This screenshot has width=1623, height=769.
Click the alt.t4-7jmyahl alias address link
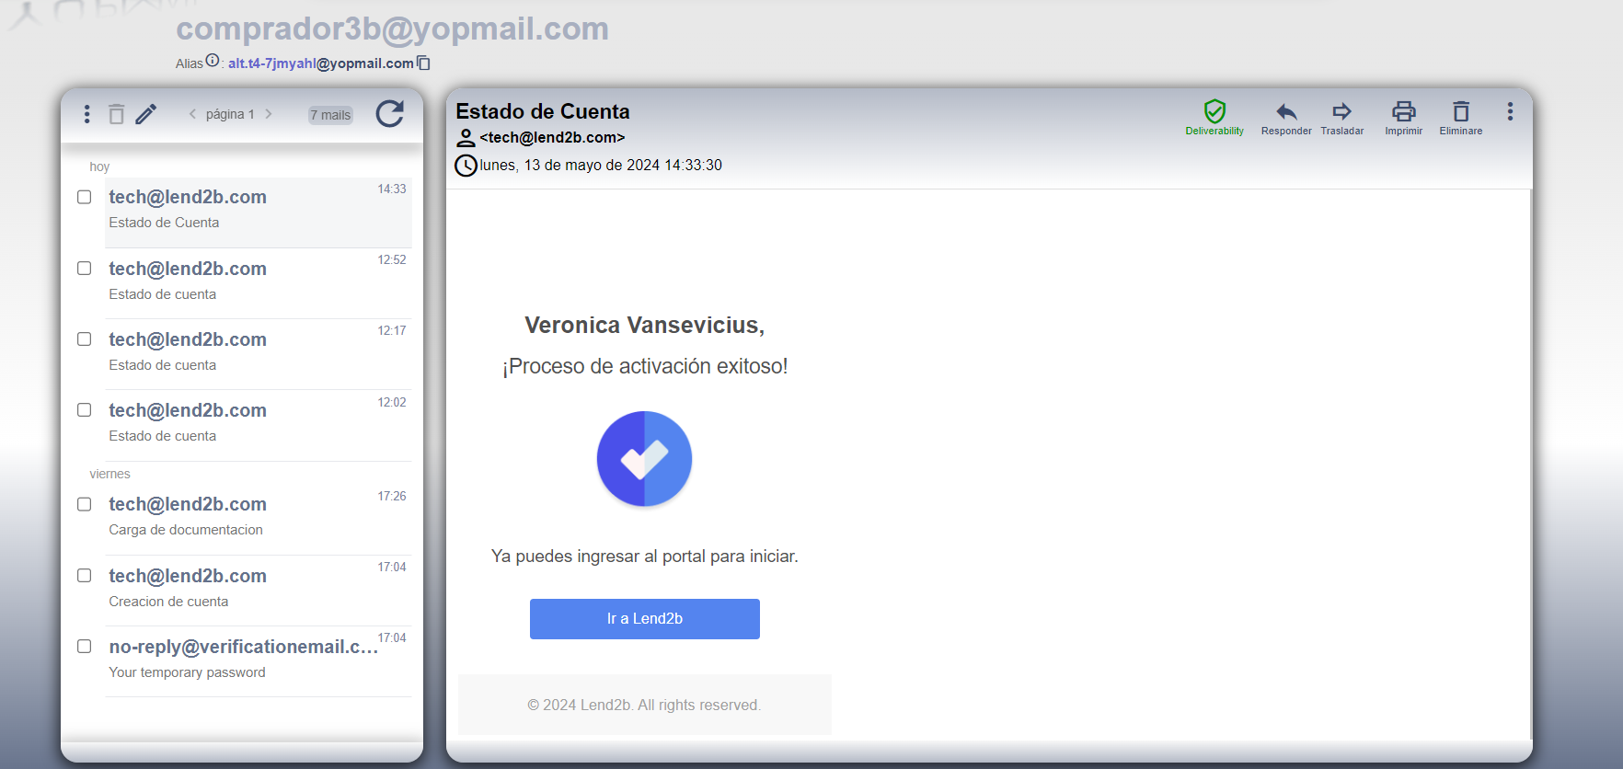pyautogui.click(x=321, y=63)
